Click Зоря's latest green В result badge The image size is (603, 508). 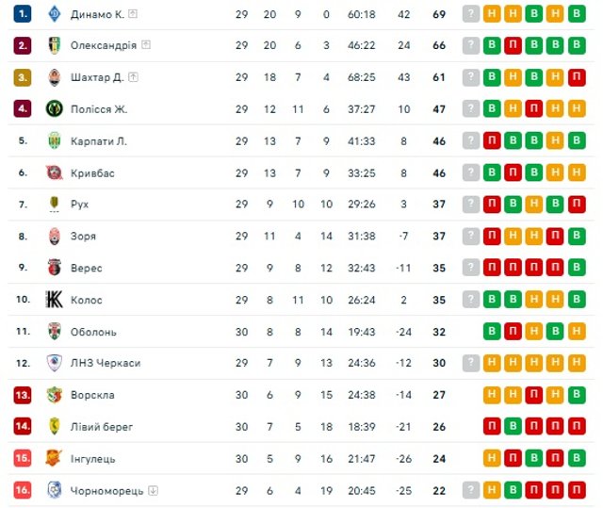point(577,236)
